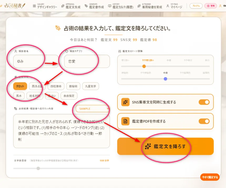Select the 姓名判断 method chip
226x188 pixels.
(35, 96)
